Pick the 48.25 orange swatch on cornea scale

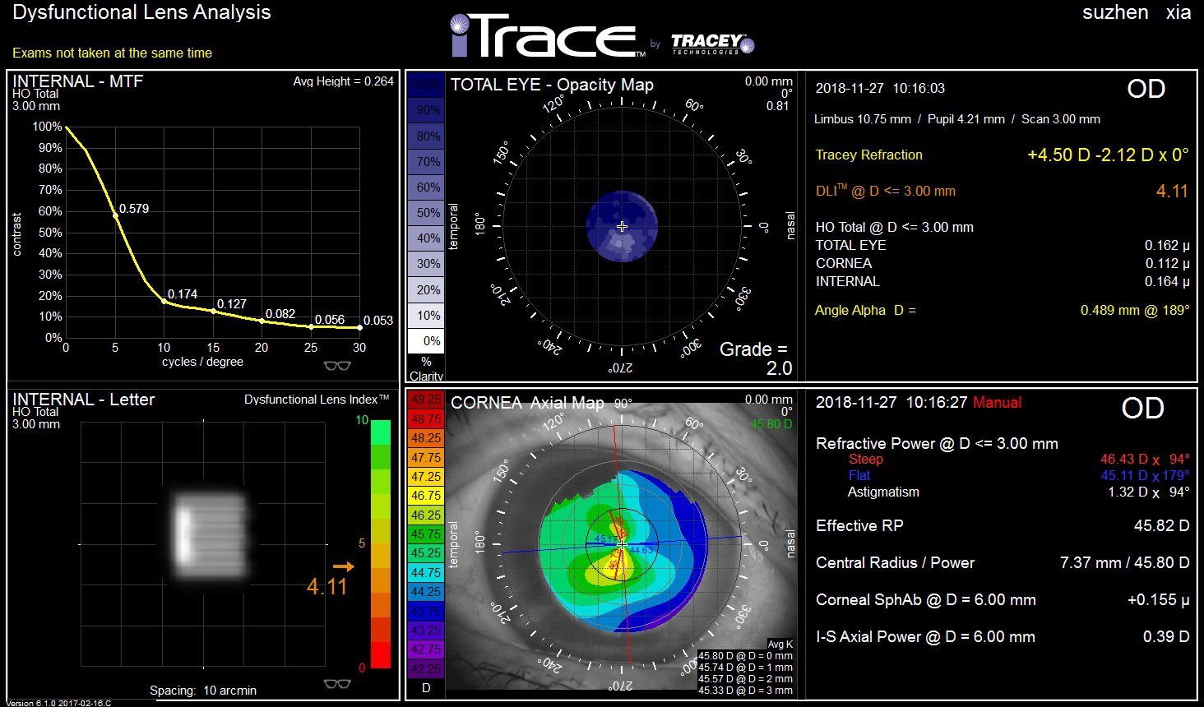[x=426, y=438]
